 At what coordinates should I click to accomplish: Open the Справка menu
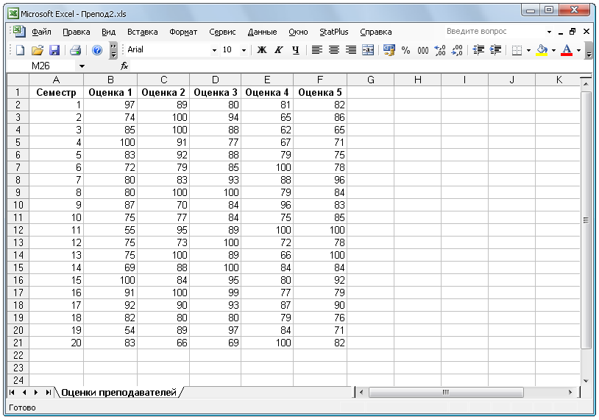[x=375, y=32]
